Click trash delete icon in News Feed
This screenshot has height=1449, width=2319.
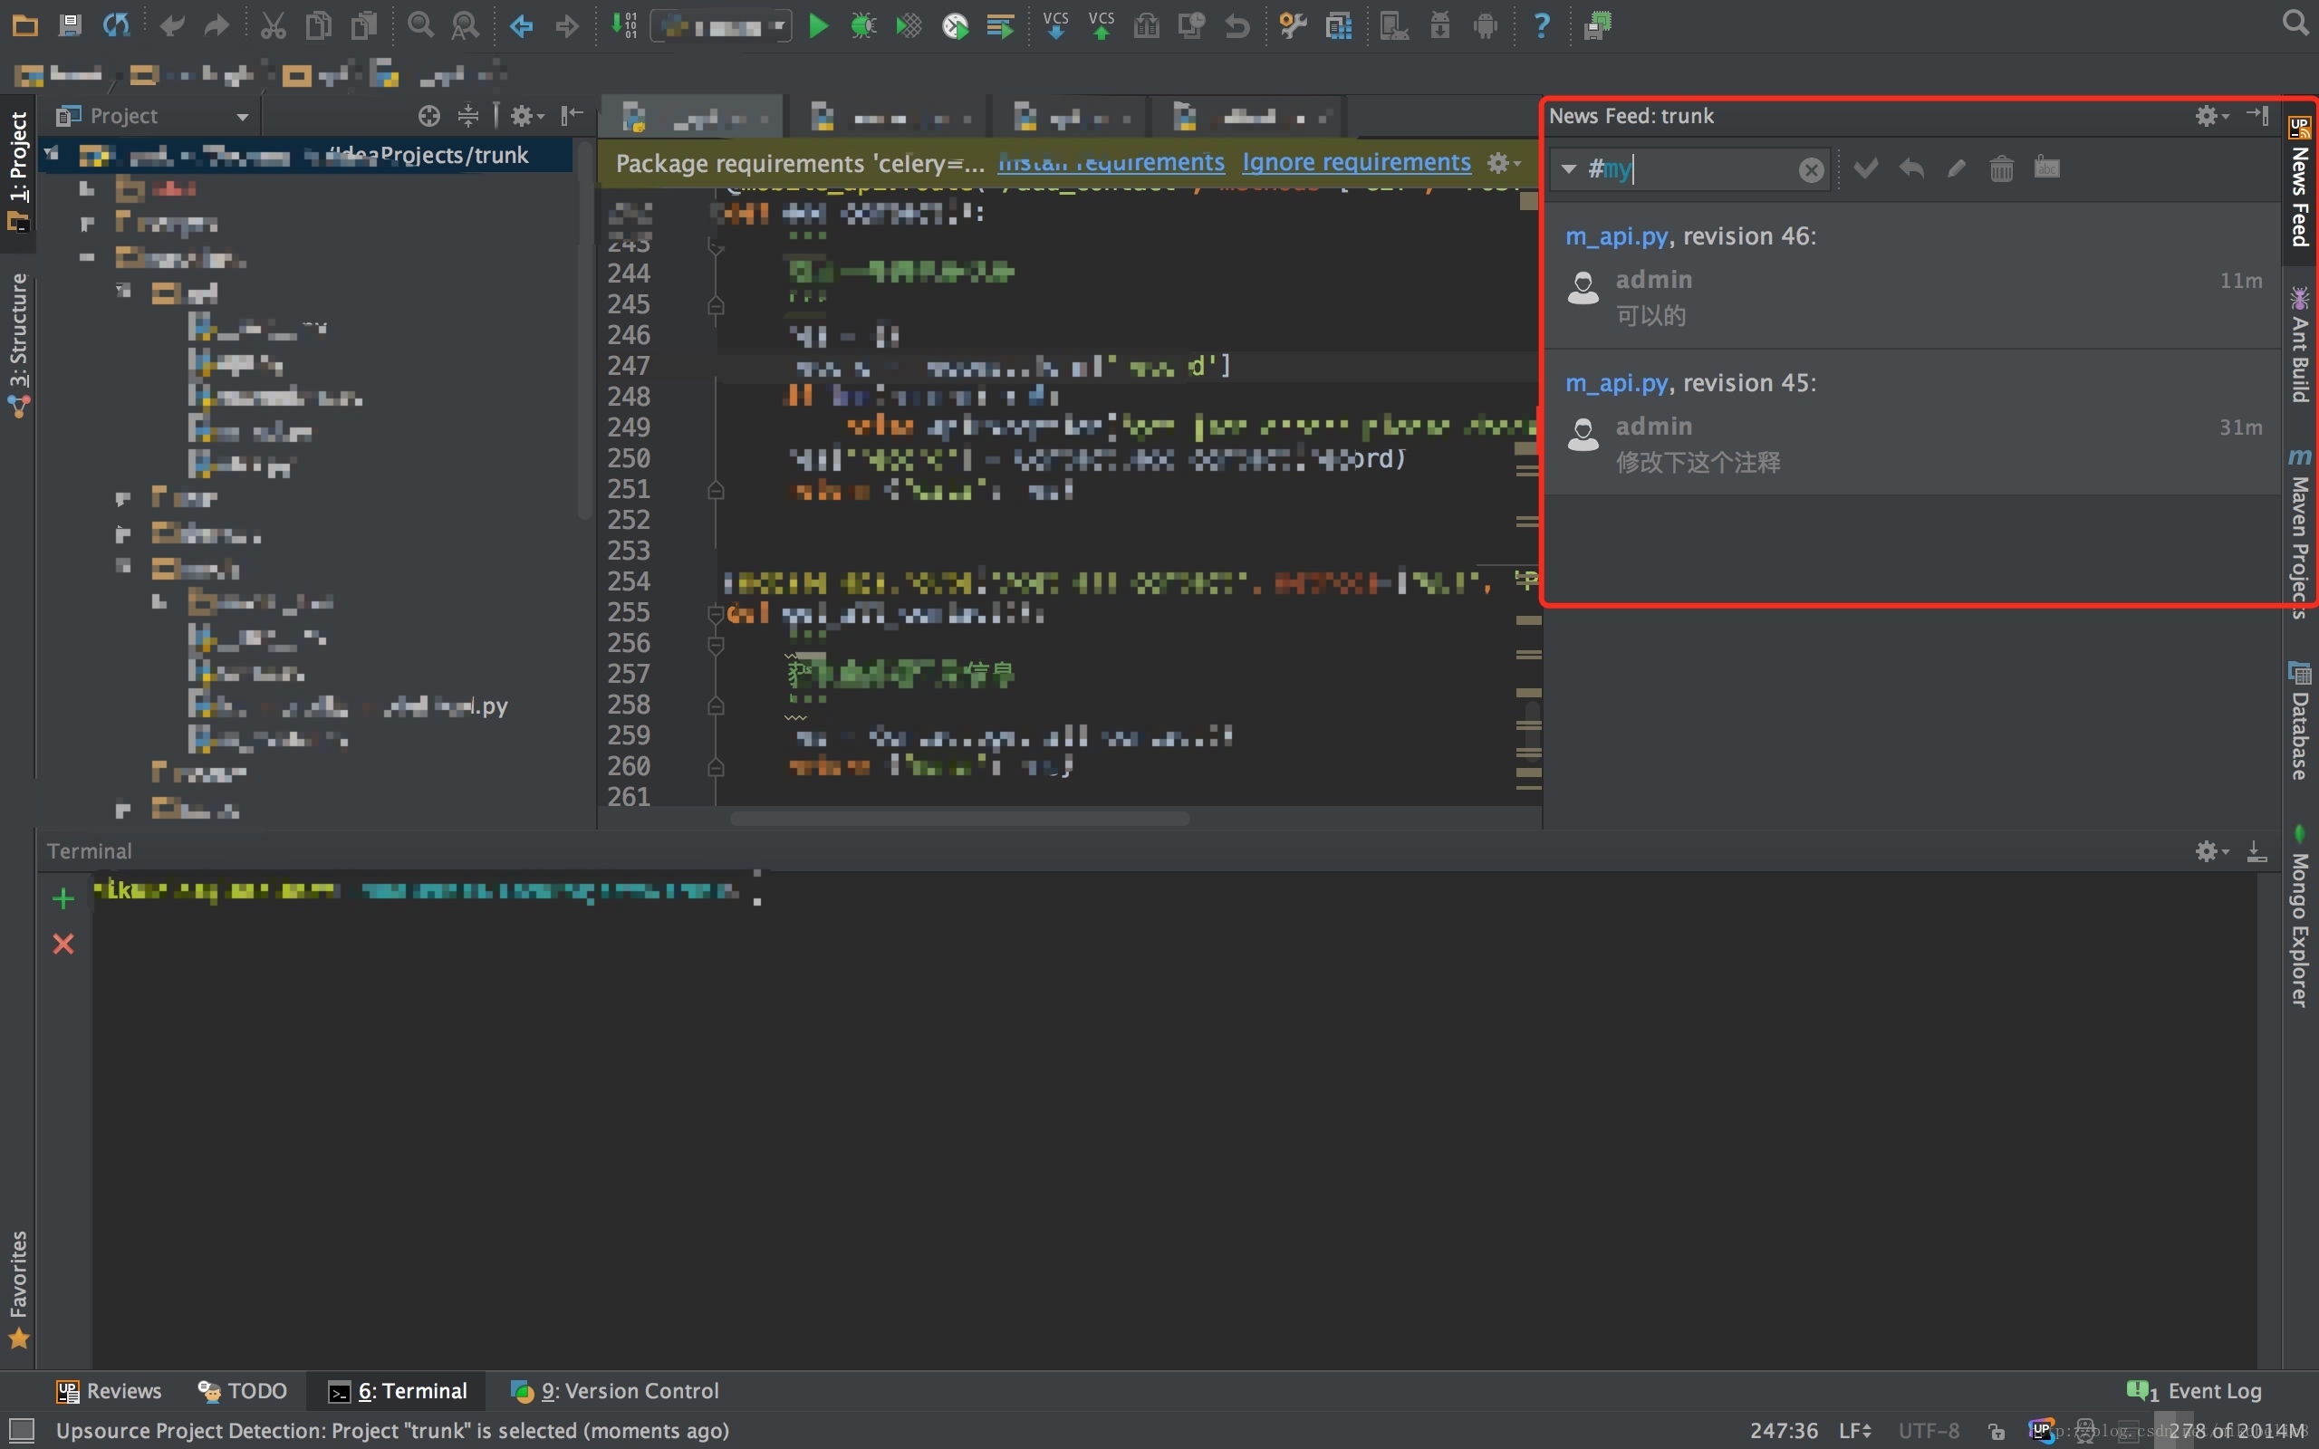tap(2002, 168)
